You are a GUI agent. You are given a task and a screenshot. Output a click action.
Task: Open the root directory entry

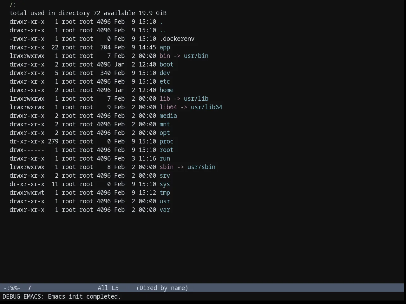click(167, 150)
